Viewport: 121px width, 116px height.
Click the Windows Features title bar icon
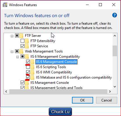(5, 5)
